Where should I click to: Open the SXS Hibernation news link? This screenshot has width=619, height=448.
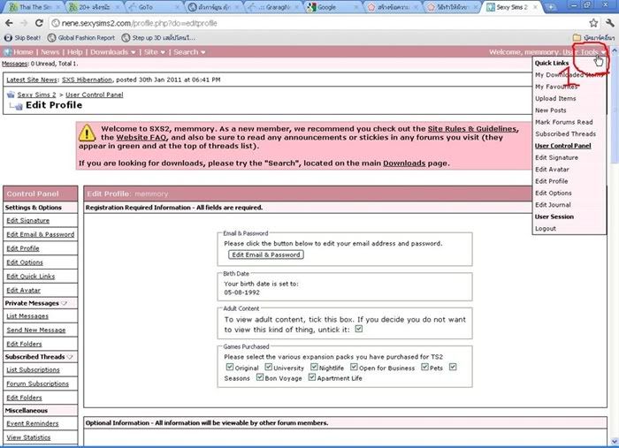pos(87,80)
